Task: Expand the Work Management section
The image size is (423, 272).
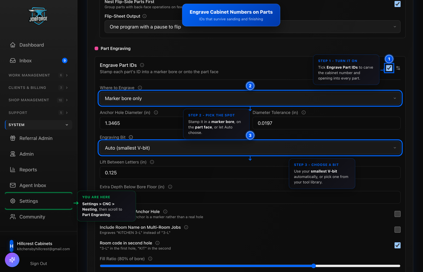Action: pos(38,75)
